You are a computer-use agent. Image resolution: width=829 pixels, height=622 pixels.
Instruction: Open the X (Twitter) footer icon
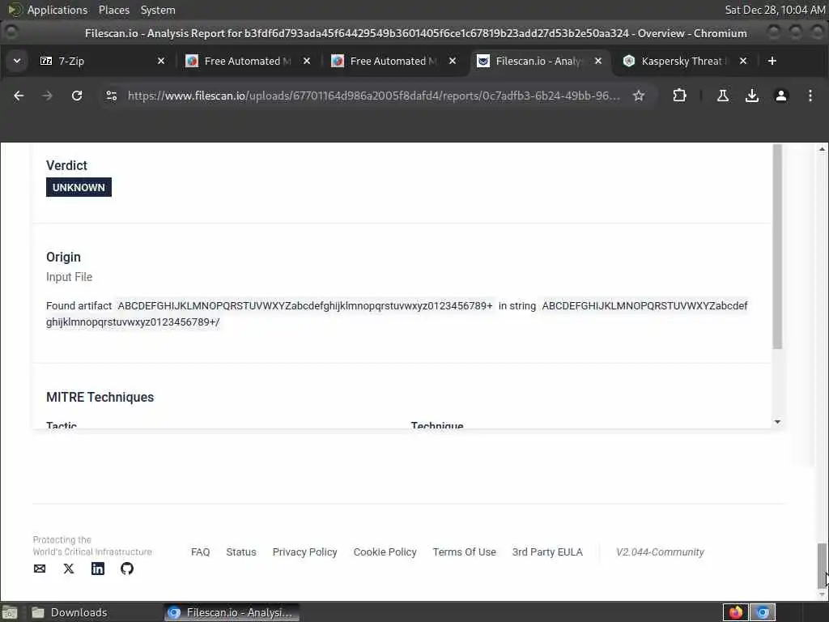(x=69, y=569)
